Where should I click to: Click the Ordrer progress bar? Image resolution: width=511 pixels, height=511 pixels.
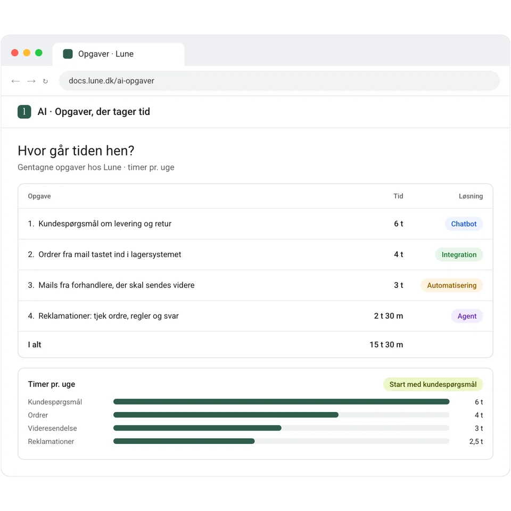(x=281, y=415)
